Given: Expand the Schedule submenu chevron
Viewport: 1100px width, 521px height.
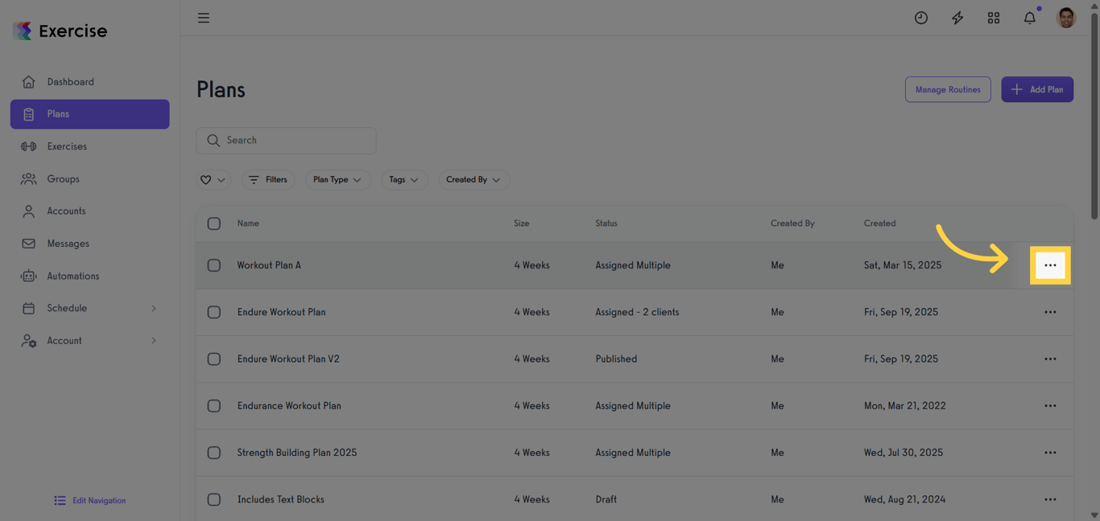Looking at the screenshot, I should click(154, 308).
